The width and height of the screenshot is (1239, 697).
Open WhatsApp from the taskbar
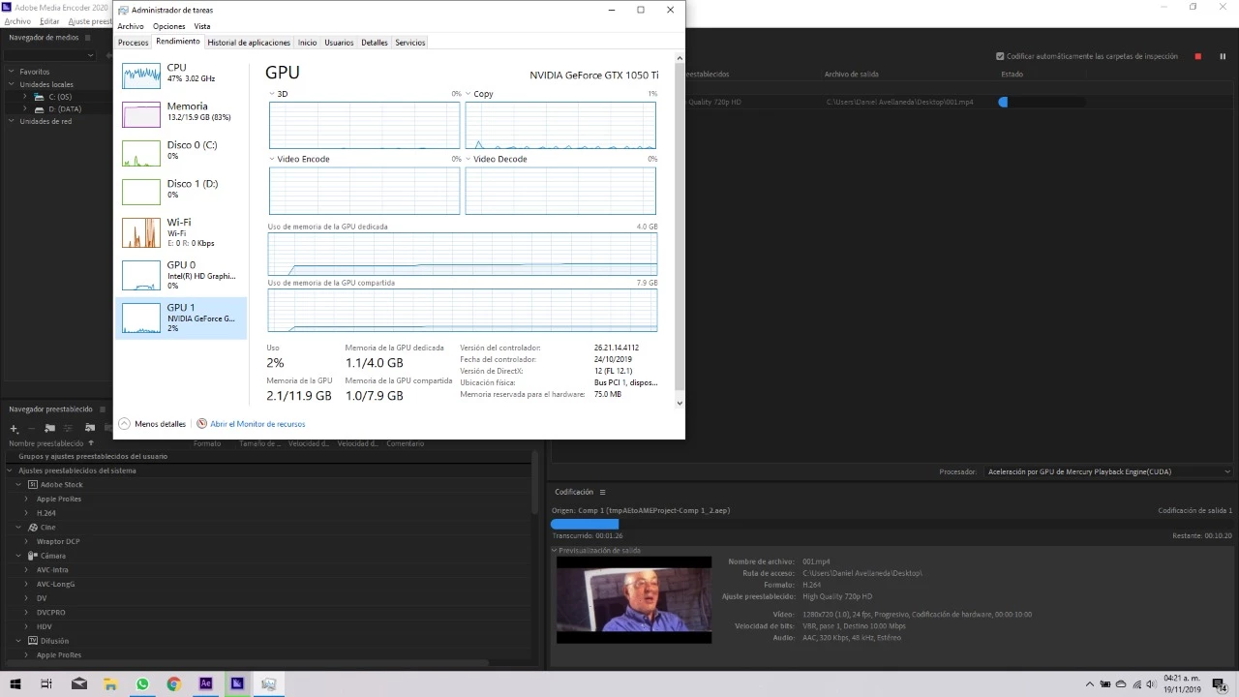pos(142,683)
